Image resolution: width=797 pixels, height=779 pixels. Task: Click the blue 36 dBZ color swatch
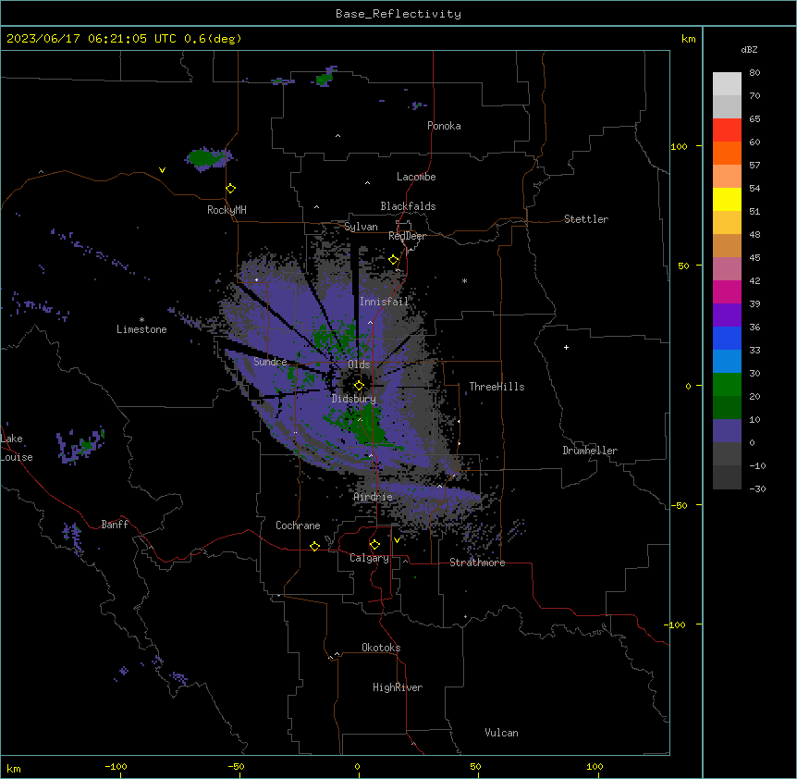pos(727,338)
